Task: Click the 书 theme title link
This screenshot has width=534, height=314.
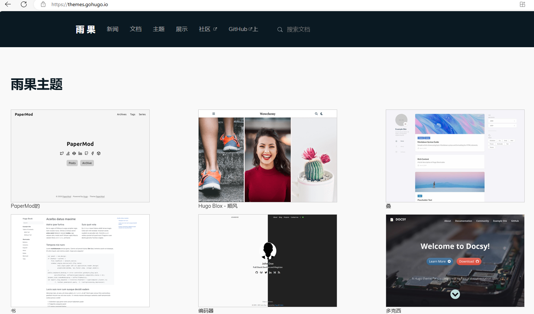Action: (13, 311)
